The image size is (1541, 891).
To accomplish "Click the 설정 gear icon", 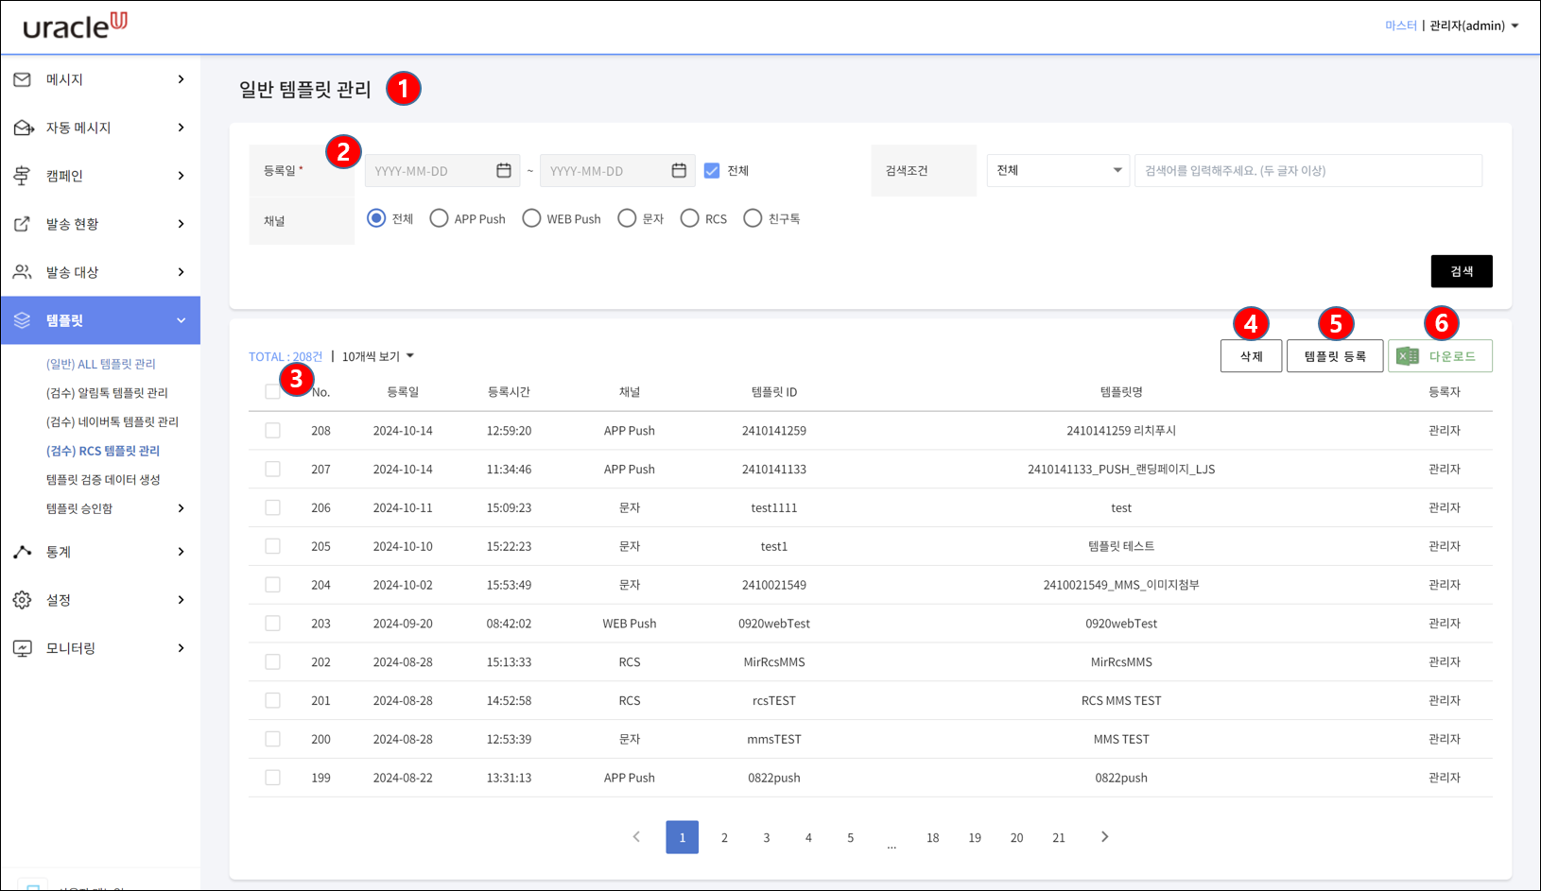I will (22, 600).
